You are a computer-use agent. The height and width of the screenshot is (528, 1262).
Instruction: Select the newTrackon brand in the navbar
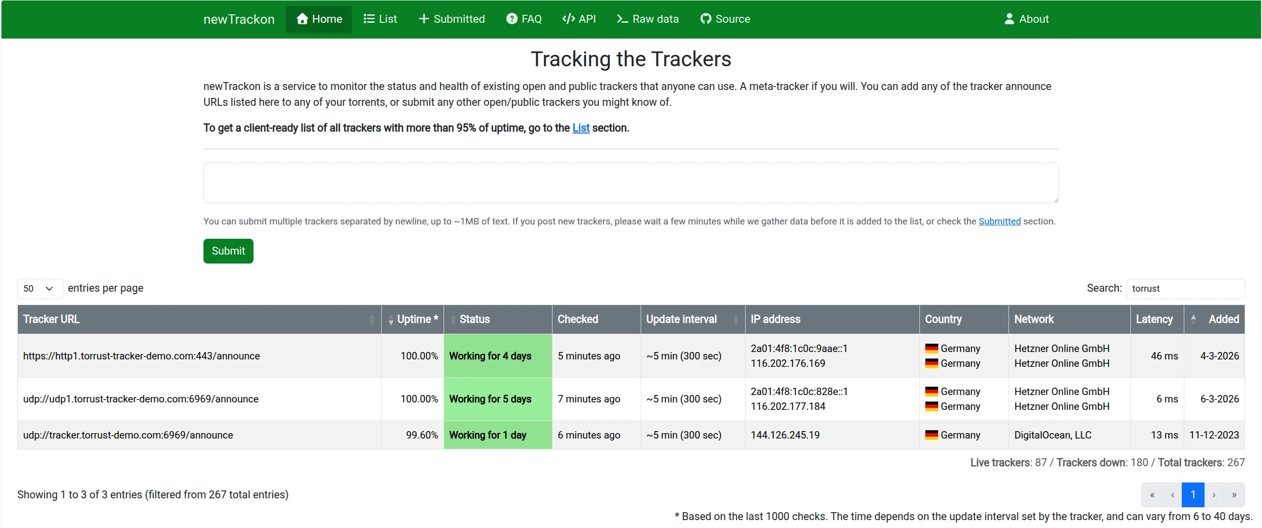pyautogui.click(x=239, y=19)
